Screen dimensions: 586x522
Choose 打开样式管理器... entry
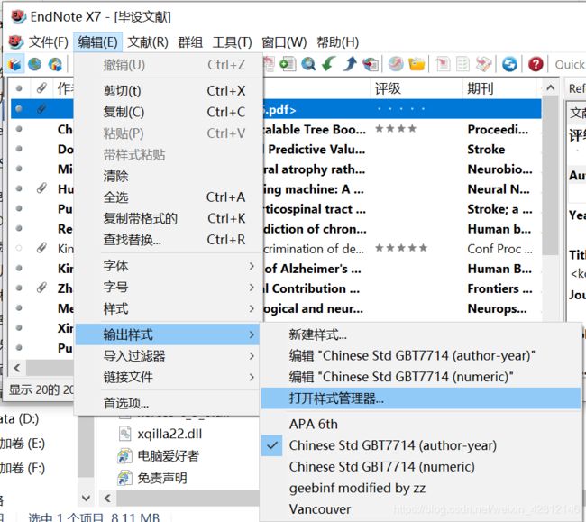tap(420, 398)
